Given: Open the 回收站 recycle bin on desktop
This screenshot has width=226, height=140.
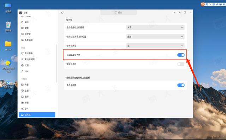Looking at the screenshot, I should point(8,26).
